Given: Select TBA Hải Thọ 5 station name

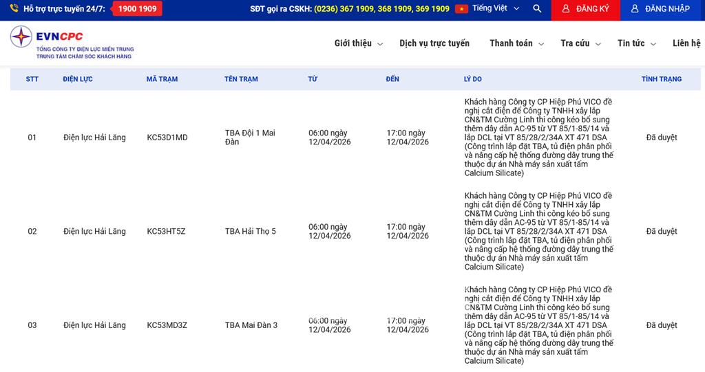Looking at the screenshot, I should 250,232.
